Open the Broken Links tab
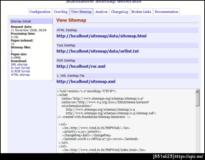This screenshot has width=205, height=160. [x=141, y=12]
